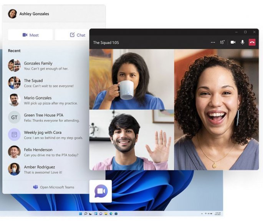The height and width of the screenshot is (223, 263).
Task: Click the Teams Chat floating icon
Action: [101, 191]
